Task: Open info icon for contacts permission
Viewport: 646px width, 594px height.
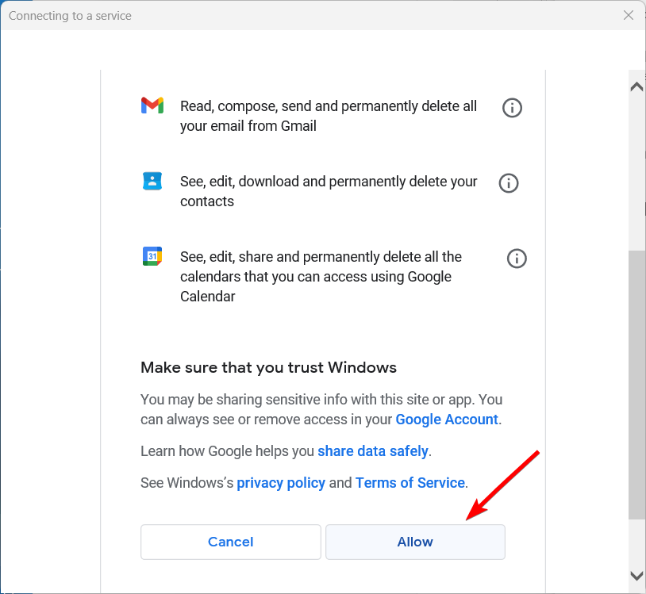Action: pyautogui.click(x=509, y=182)
